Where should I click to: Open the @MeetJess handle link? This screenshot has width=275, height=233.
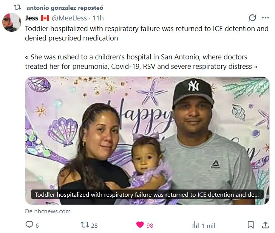pos(69,18)
